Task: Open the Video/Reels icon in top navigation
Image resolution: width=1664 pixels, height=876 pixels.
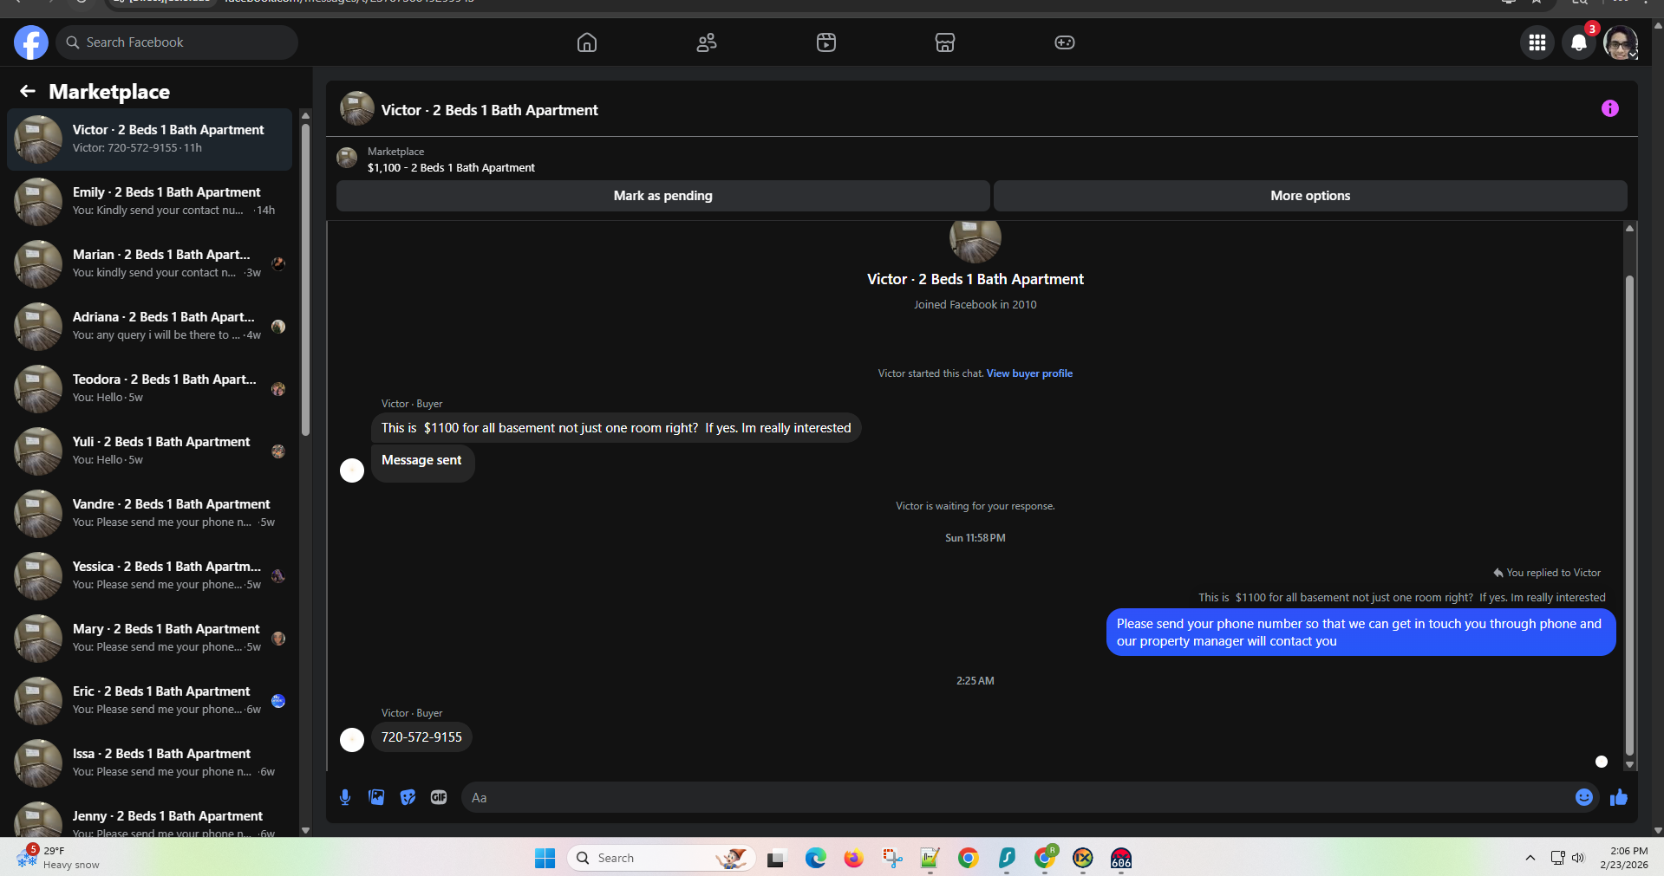Action: [x=826, y=42]
